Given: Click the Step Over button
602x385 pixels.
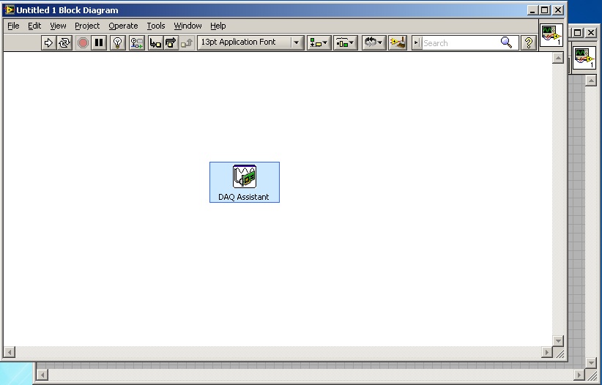Looking at the screenshot, I should click(171, 42).
